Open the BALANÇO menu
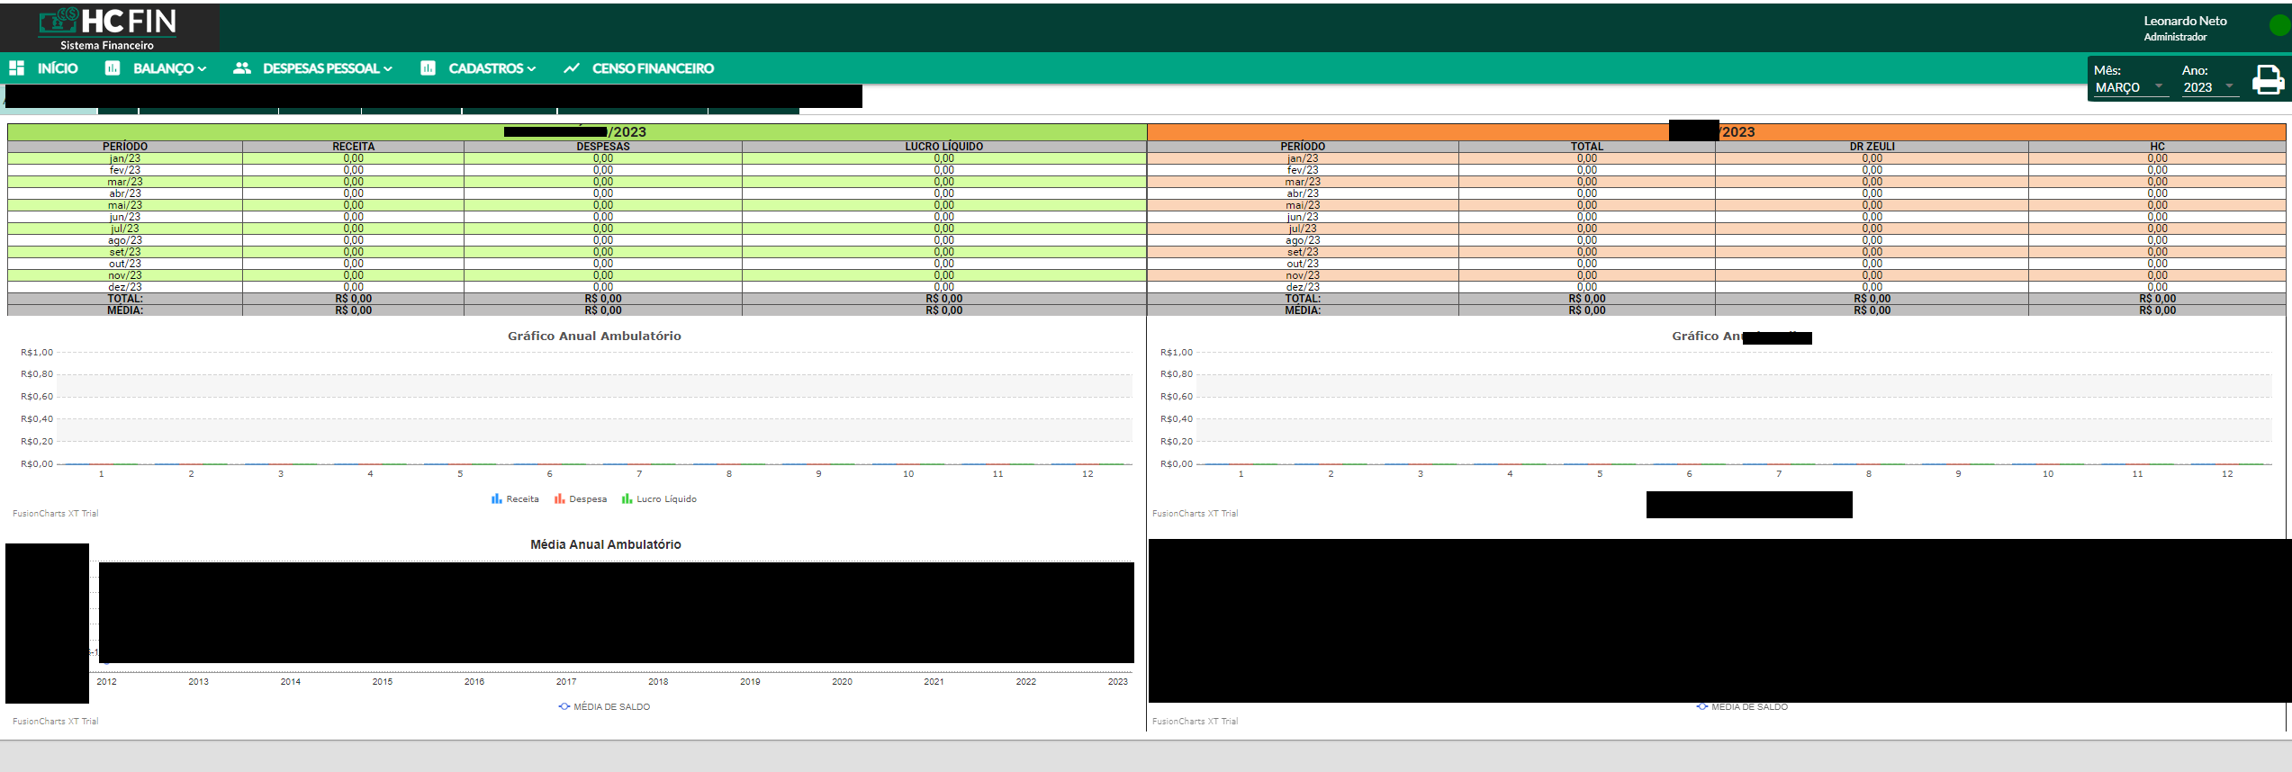 point(164,68)
